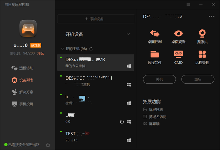Click the 添加设备 add device button
This screenshot has height=150, width=220.
tap(96, 19)
